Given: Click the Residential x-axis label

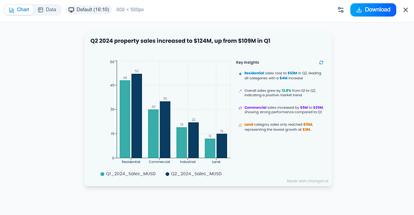Looking at the screenshot, I should tap(131, 162).
